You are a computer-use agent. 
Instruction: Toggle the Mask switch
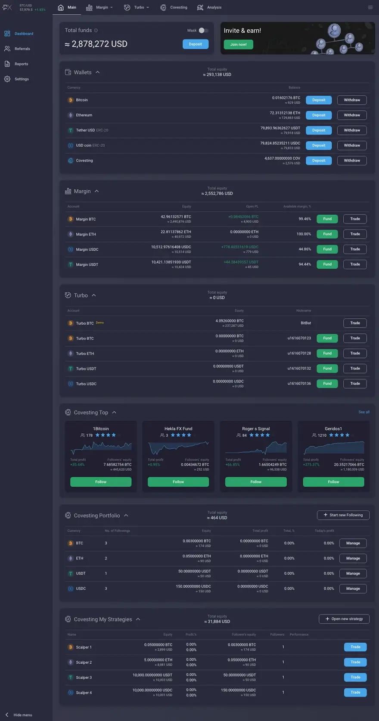[204, 31]
